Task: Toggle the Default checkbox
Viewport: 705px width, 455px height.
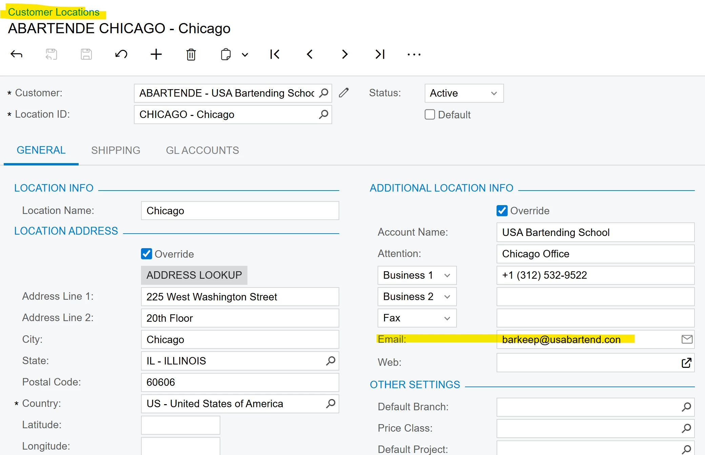Action: click(x=430, y=115)
